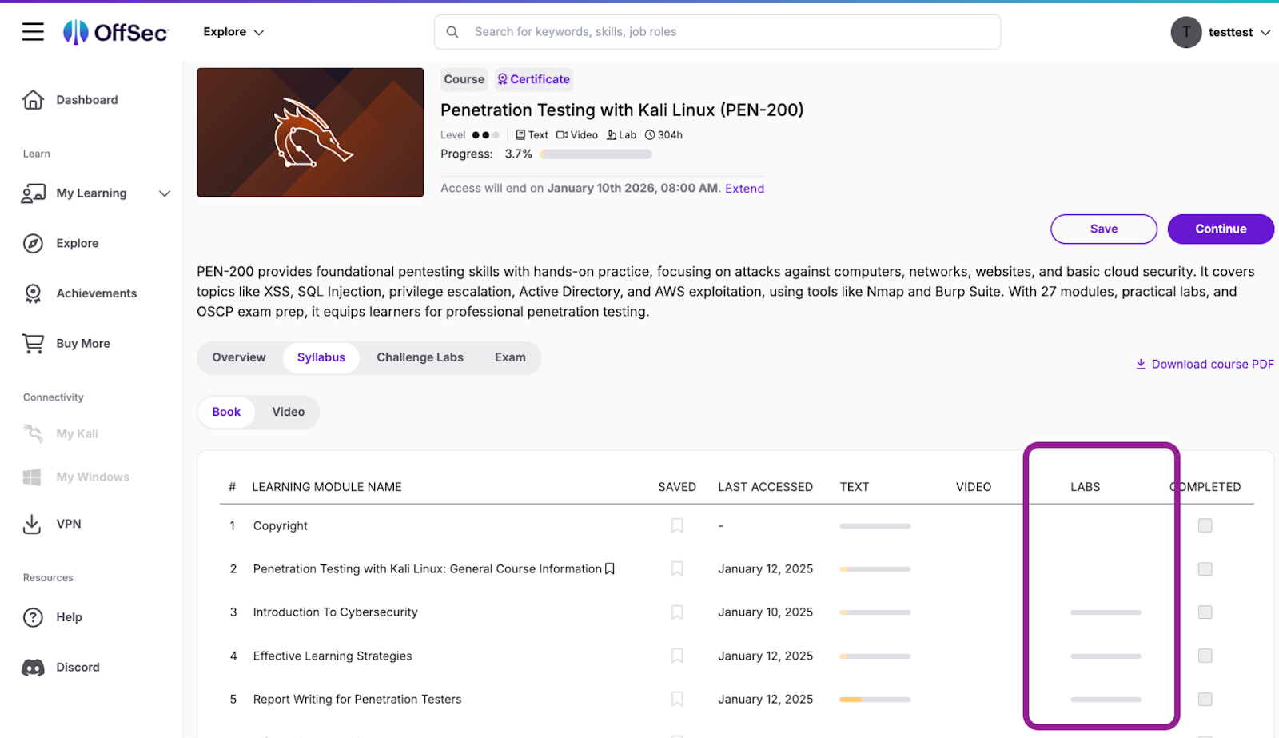The width and height of the screenshot is (1279, 738).
Task: Click bookmark icon beside General Course Information title
Action: [610, 568]
